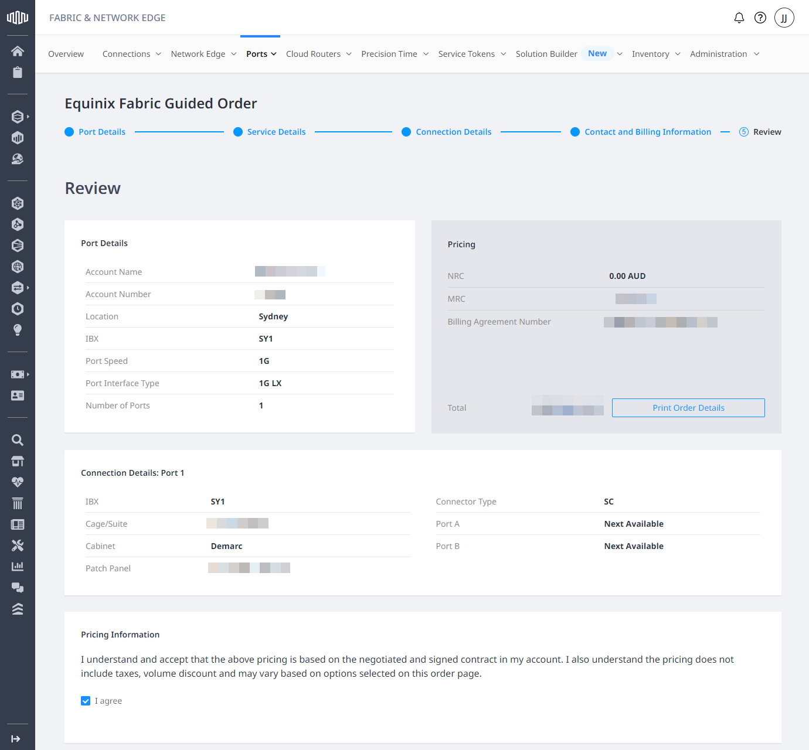This screenshot has height=750, width=809.
Task: Open the chart reports icon in sidebar
Action: [18, 567]
